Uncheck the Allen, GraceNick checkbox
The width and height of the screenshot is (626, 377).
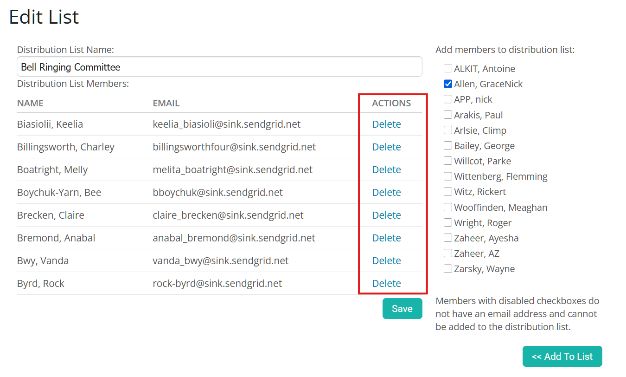point(448,84)
